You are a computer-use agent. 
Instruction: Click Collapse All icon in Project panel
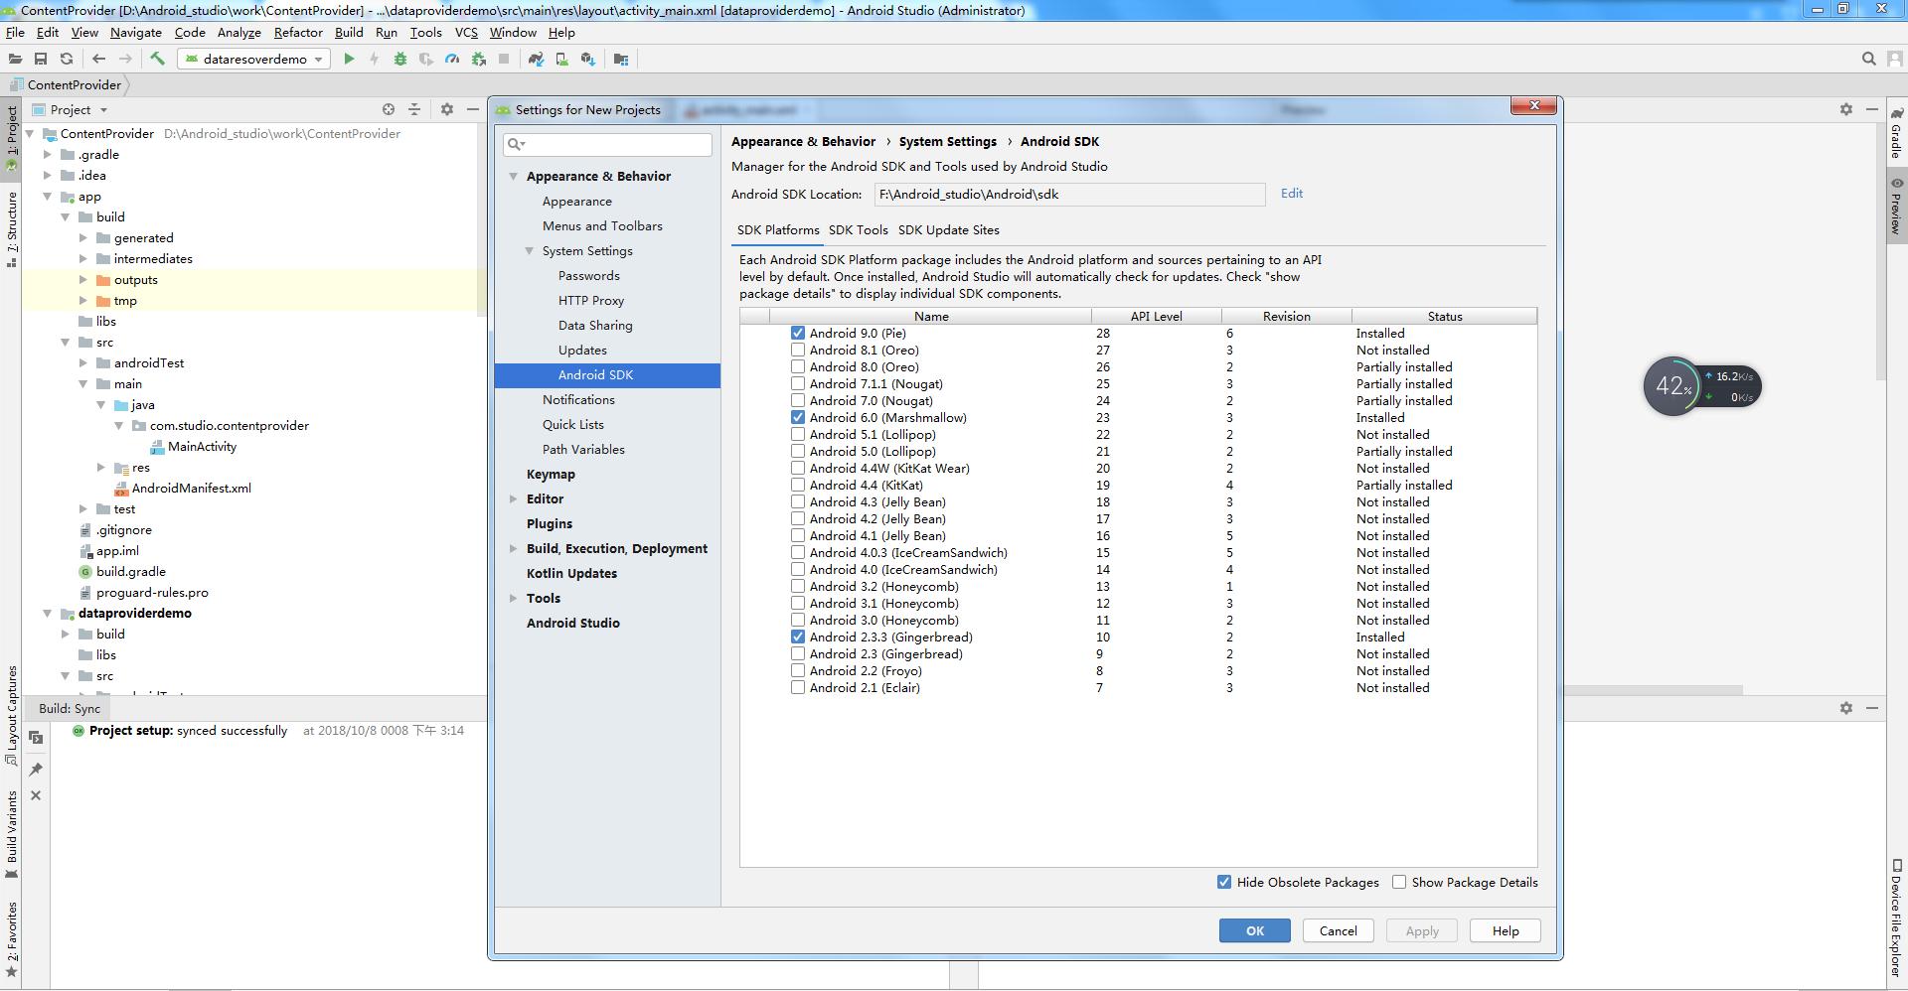point(414,109)
